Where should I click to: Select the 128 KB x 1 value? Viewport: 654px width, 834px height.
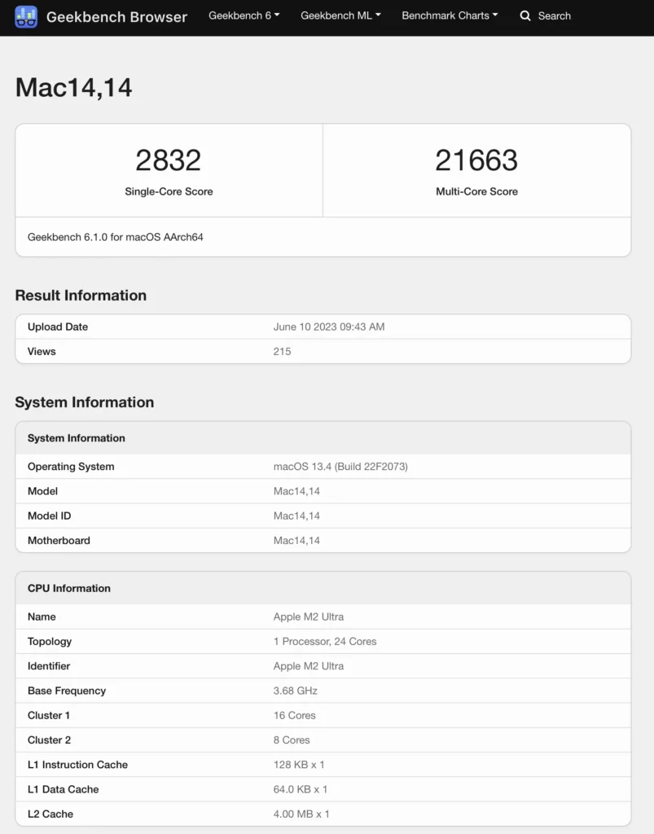tap(299, 765)
